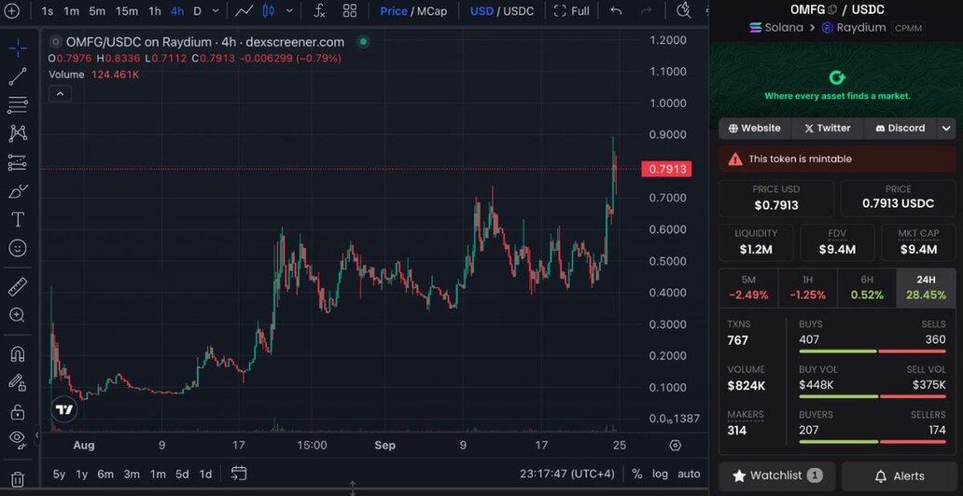
Task: Select the Text annotation tool
Action: click(17, 219)
